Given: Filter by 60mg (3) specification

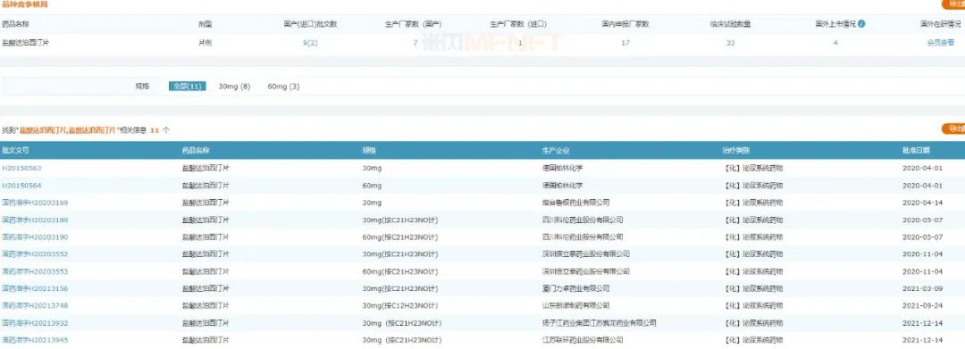Looking at the screenshot, I should (284, 87).
